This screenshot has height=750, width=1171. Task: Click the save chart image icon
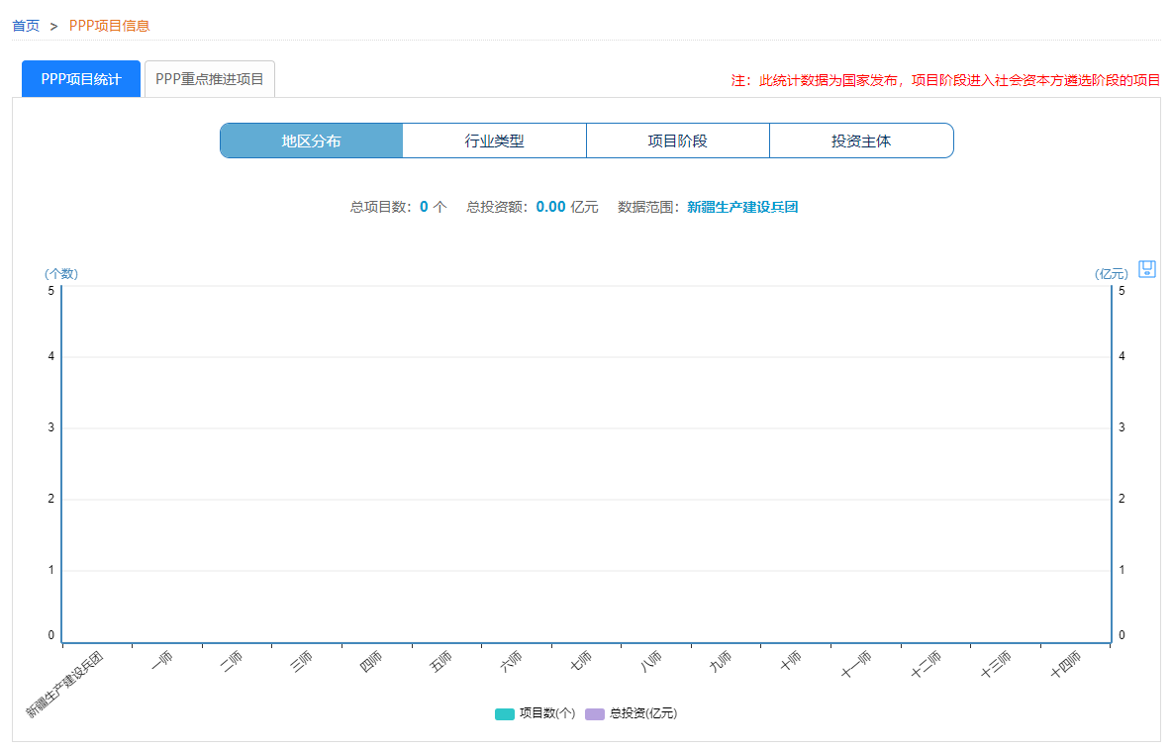click(1147, 269)
